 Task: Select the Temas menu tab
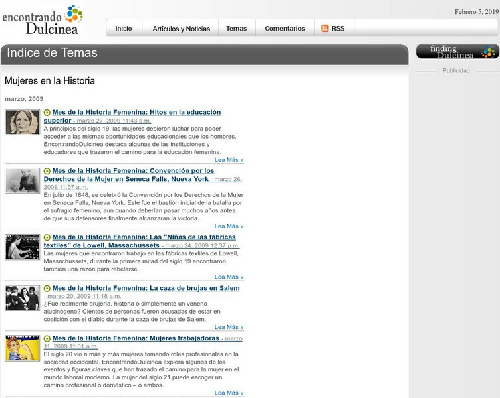[236, 29]
